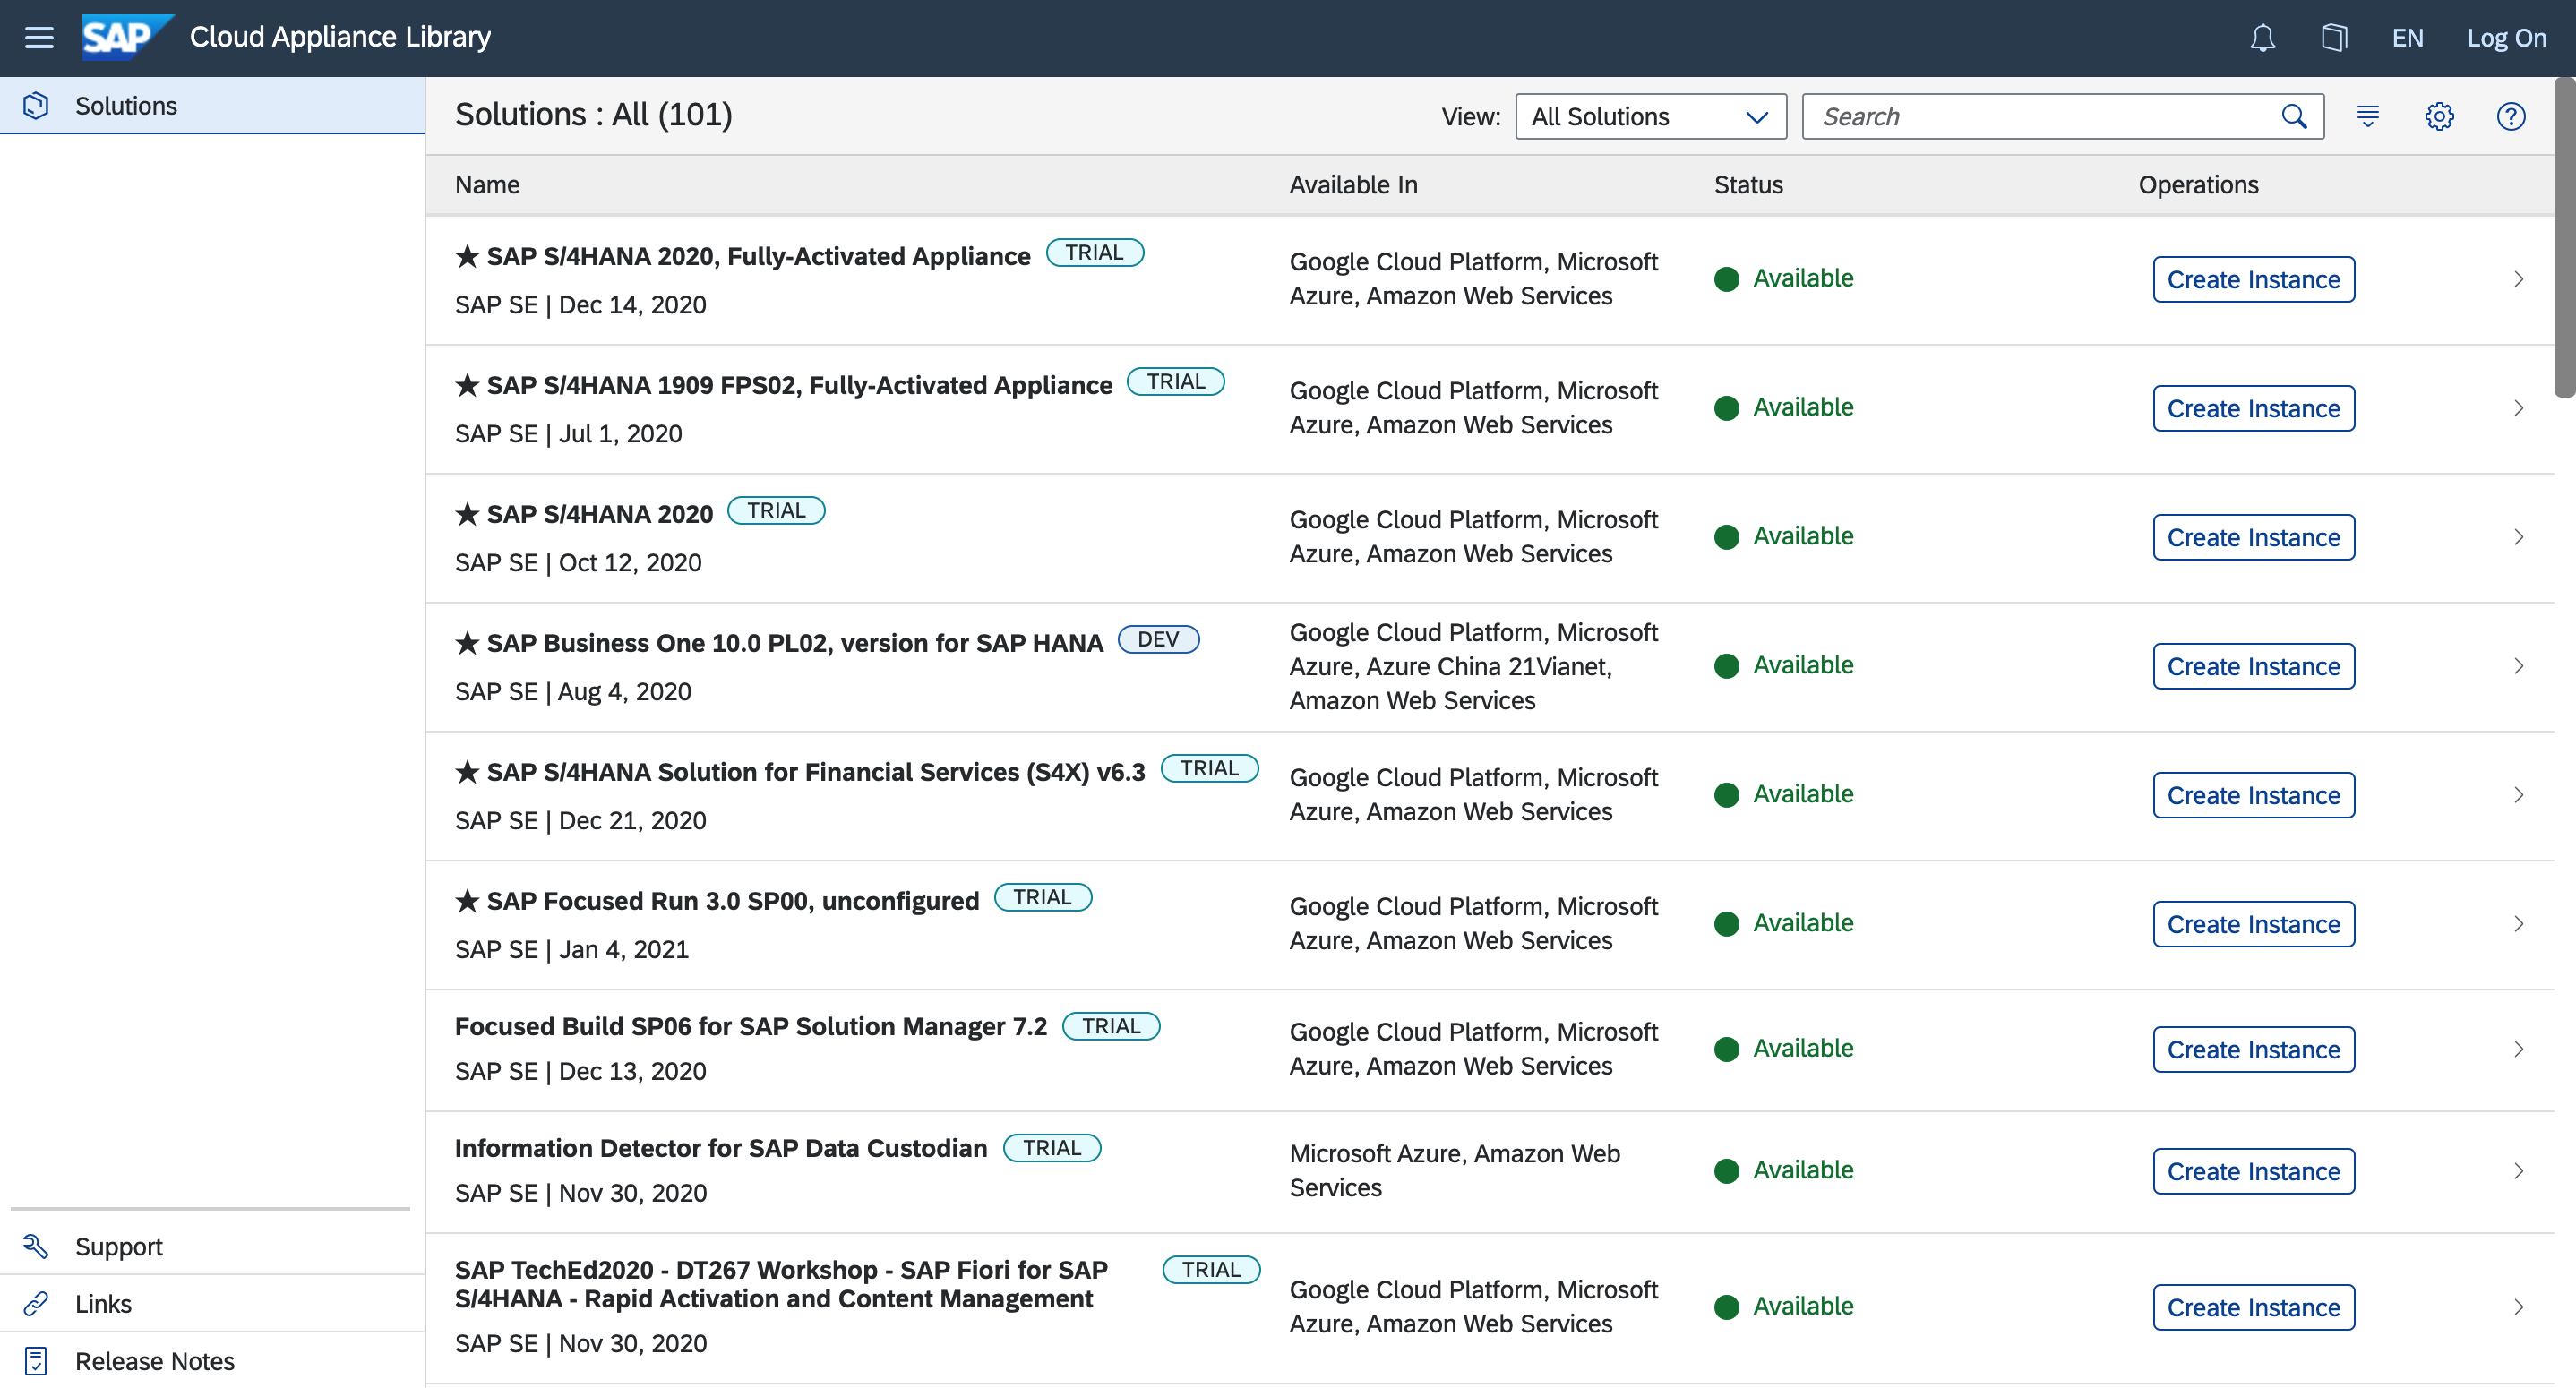2576x1388 pixels.
Task: Click star icon of SAP Business One 10.0
Action: point(467,643)
